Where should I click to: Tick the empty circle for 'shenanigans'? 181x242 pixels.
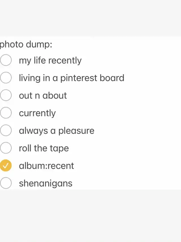tap(6, 183)
